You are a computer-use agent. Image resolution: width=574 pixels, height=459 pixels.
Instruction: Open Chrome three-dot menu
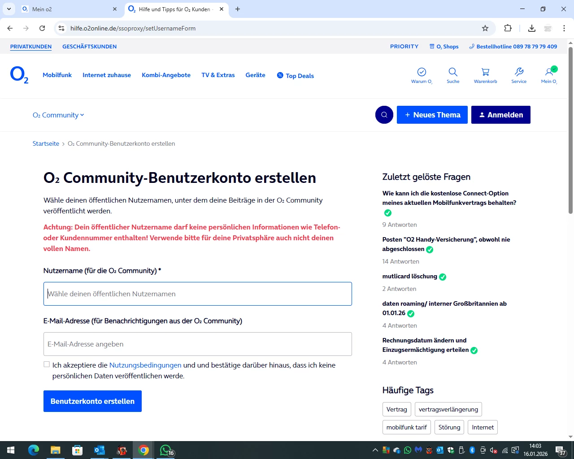[x=564, y=28]
